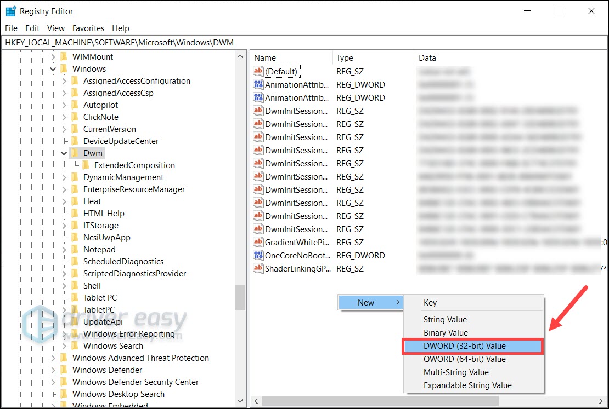Expand the WIMMount key

(53, 57)
